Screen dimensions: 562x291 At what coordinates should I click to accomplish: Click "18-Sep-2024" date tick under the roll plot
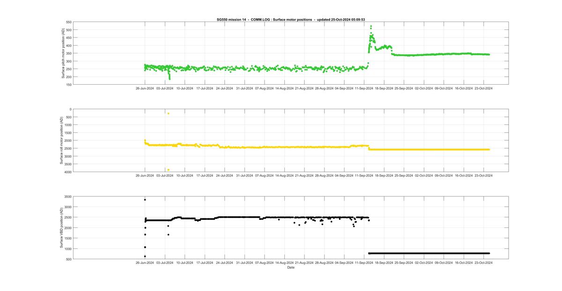pyautogui.click(x=384, y=175)
